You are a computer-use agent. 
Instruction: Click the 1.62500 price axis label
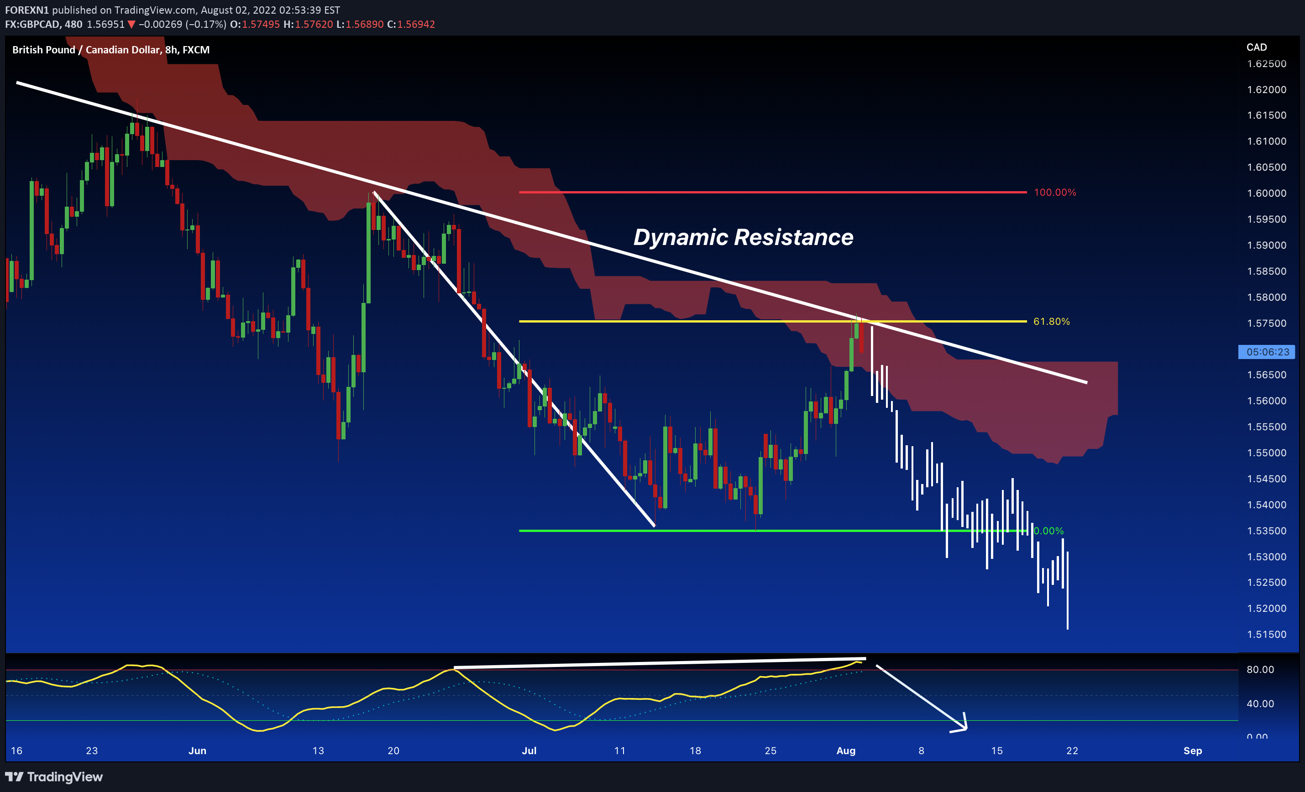1266,64
